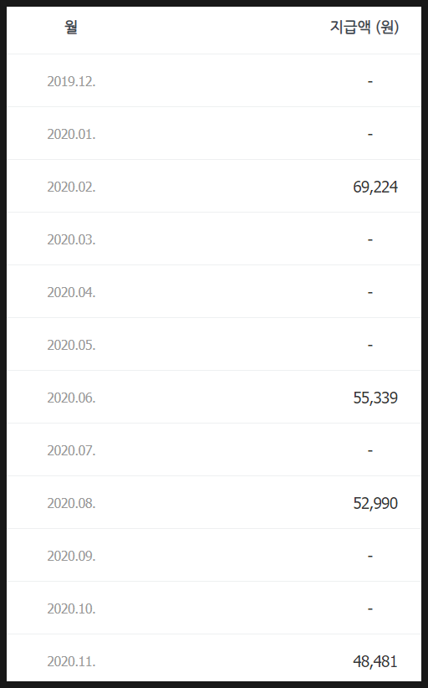Click the 48,481 payment amount
This screenshot has width=428, height=688.
[x=375, y=662]
